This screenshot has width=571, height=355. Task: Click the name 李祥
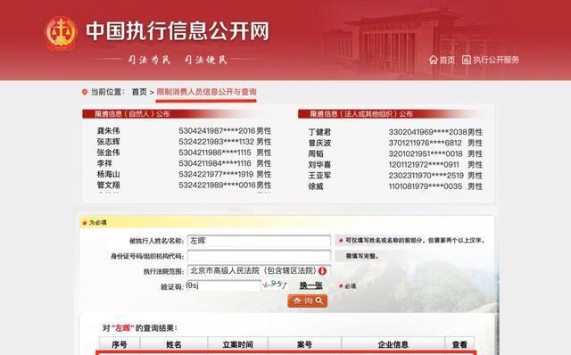(x=104, y=163)
